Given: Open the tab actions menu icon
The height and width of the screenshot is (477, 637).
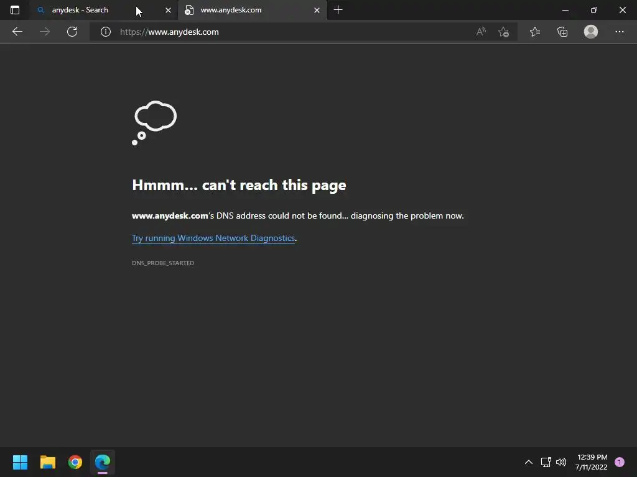Looking at the screenshot, I should [x=15, y=10].
